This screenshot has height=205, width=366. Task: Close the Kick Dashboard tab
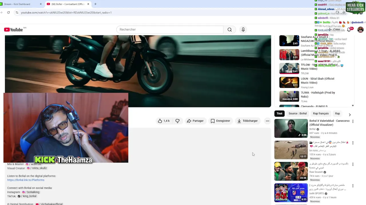pos(41,4)
